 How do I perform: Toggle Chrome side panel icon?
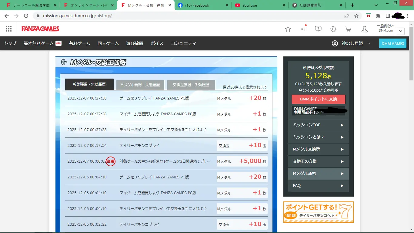click(x=388, y=16)
